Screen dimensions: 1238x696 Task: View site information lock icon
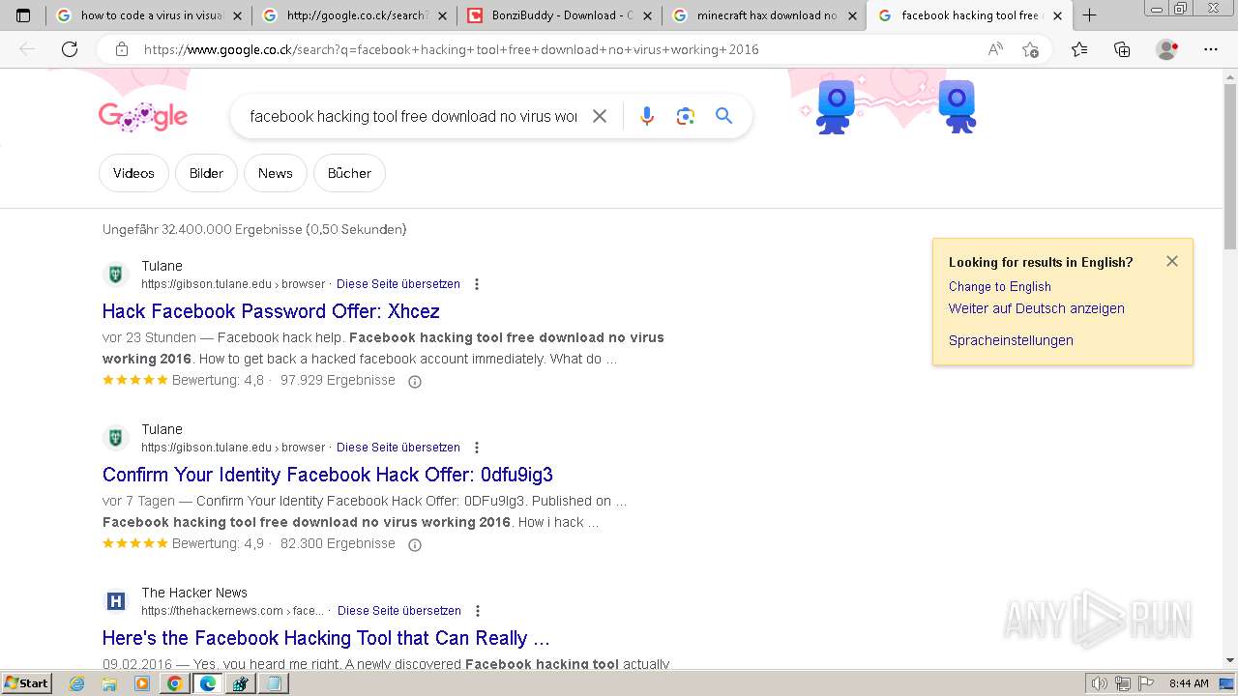[122, 49]
